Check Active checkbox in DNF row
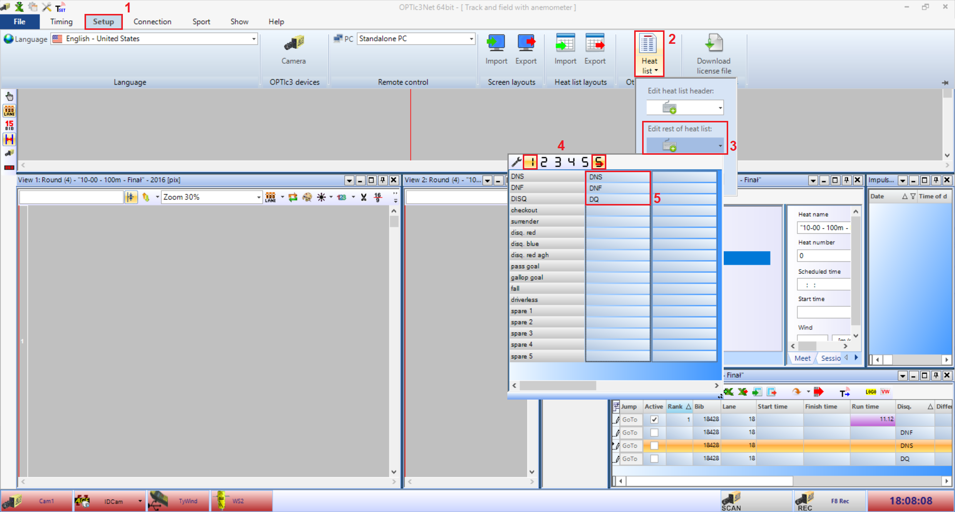Screen dimensions: 955x512 (654, 433)
